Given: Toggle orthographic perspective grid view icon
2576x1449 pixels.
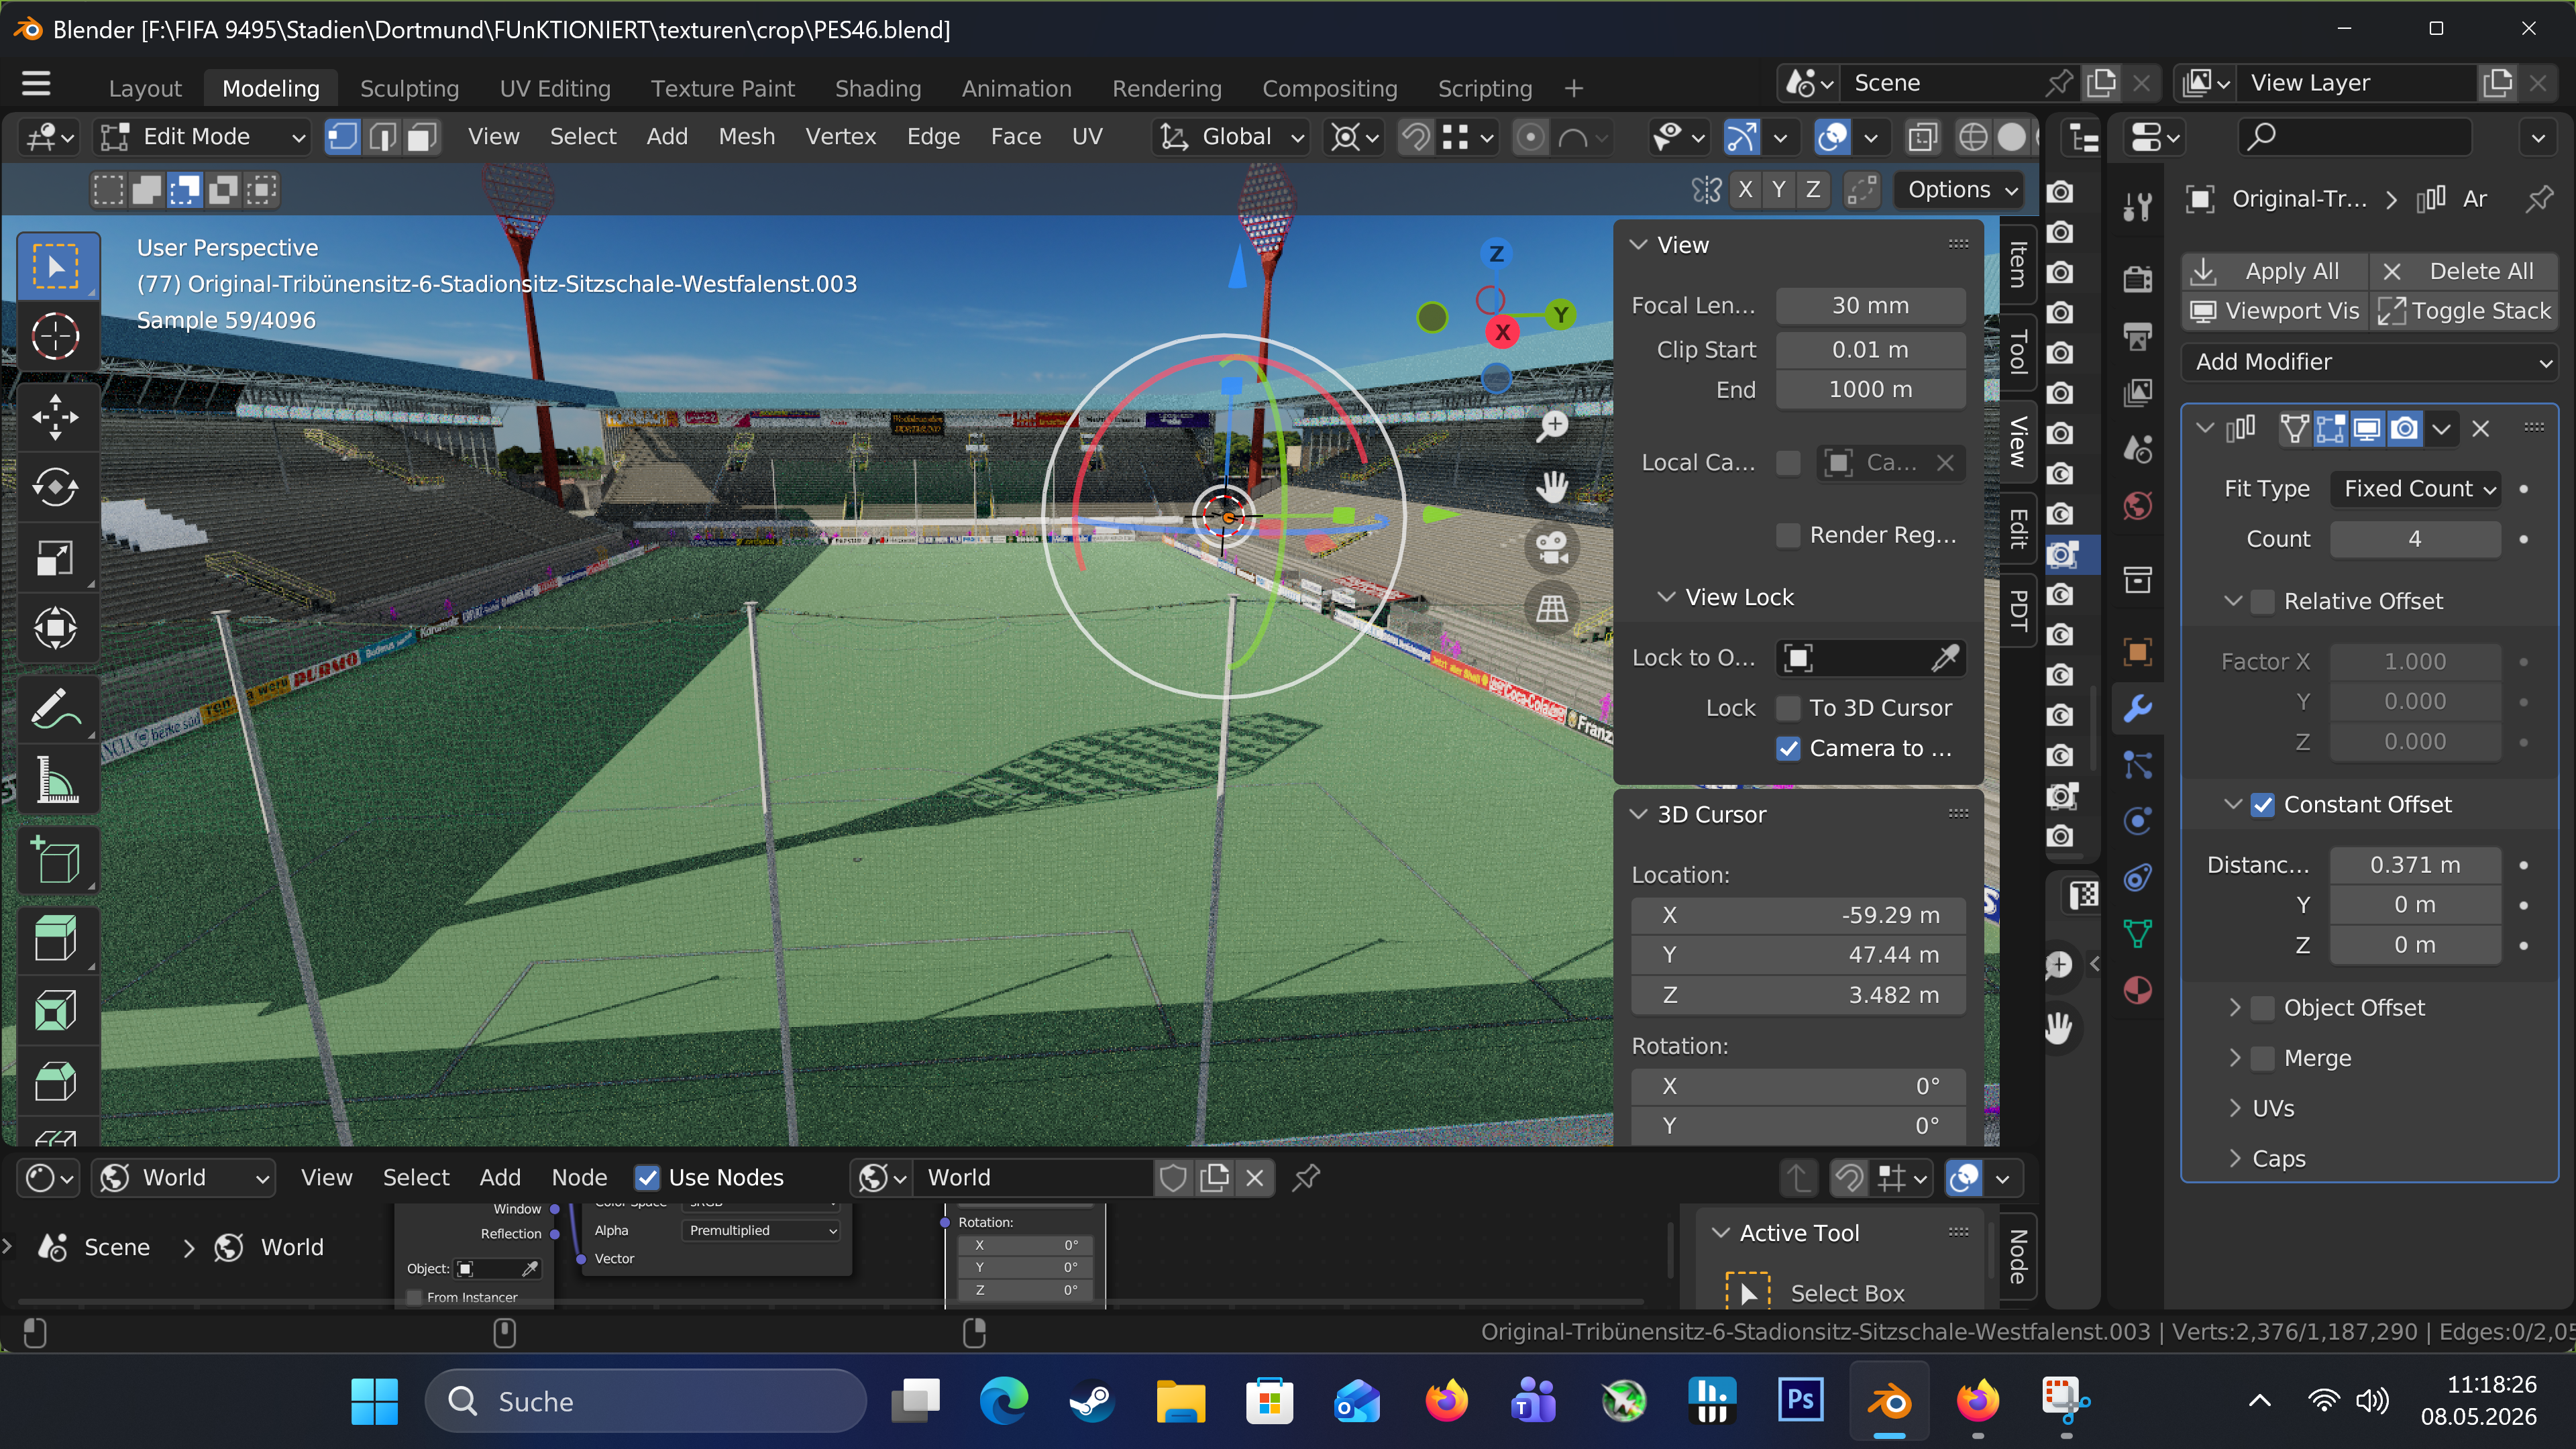Looking at the screenshot, I should 1552,608.
